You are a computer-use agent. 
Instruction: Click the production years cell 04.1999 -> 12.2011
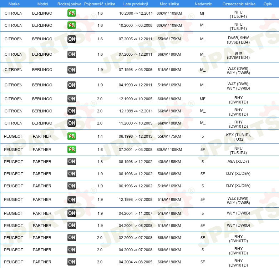[x=136, y=85]
